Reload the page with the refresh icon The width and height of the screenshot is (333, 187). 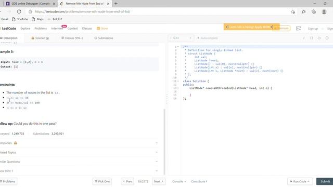point(19,11)
